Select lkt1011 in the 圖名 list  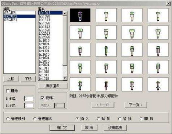tap(51, 68)
